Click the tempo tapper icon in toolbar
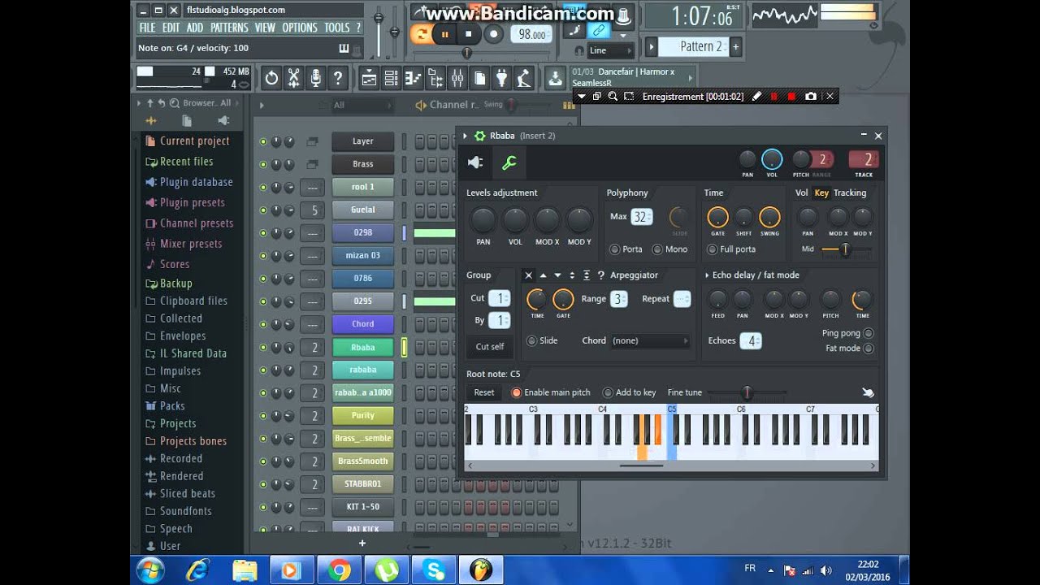Image resolution: width=1040 pixels, height=585 pixels. click(x=524, y=78)
